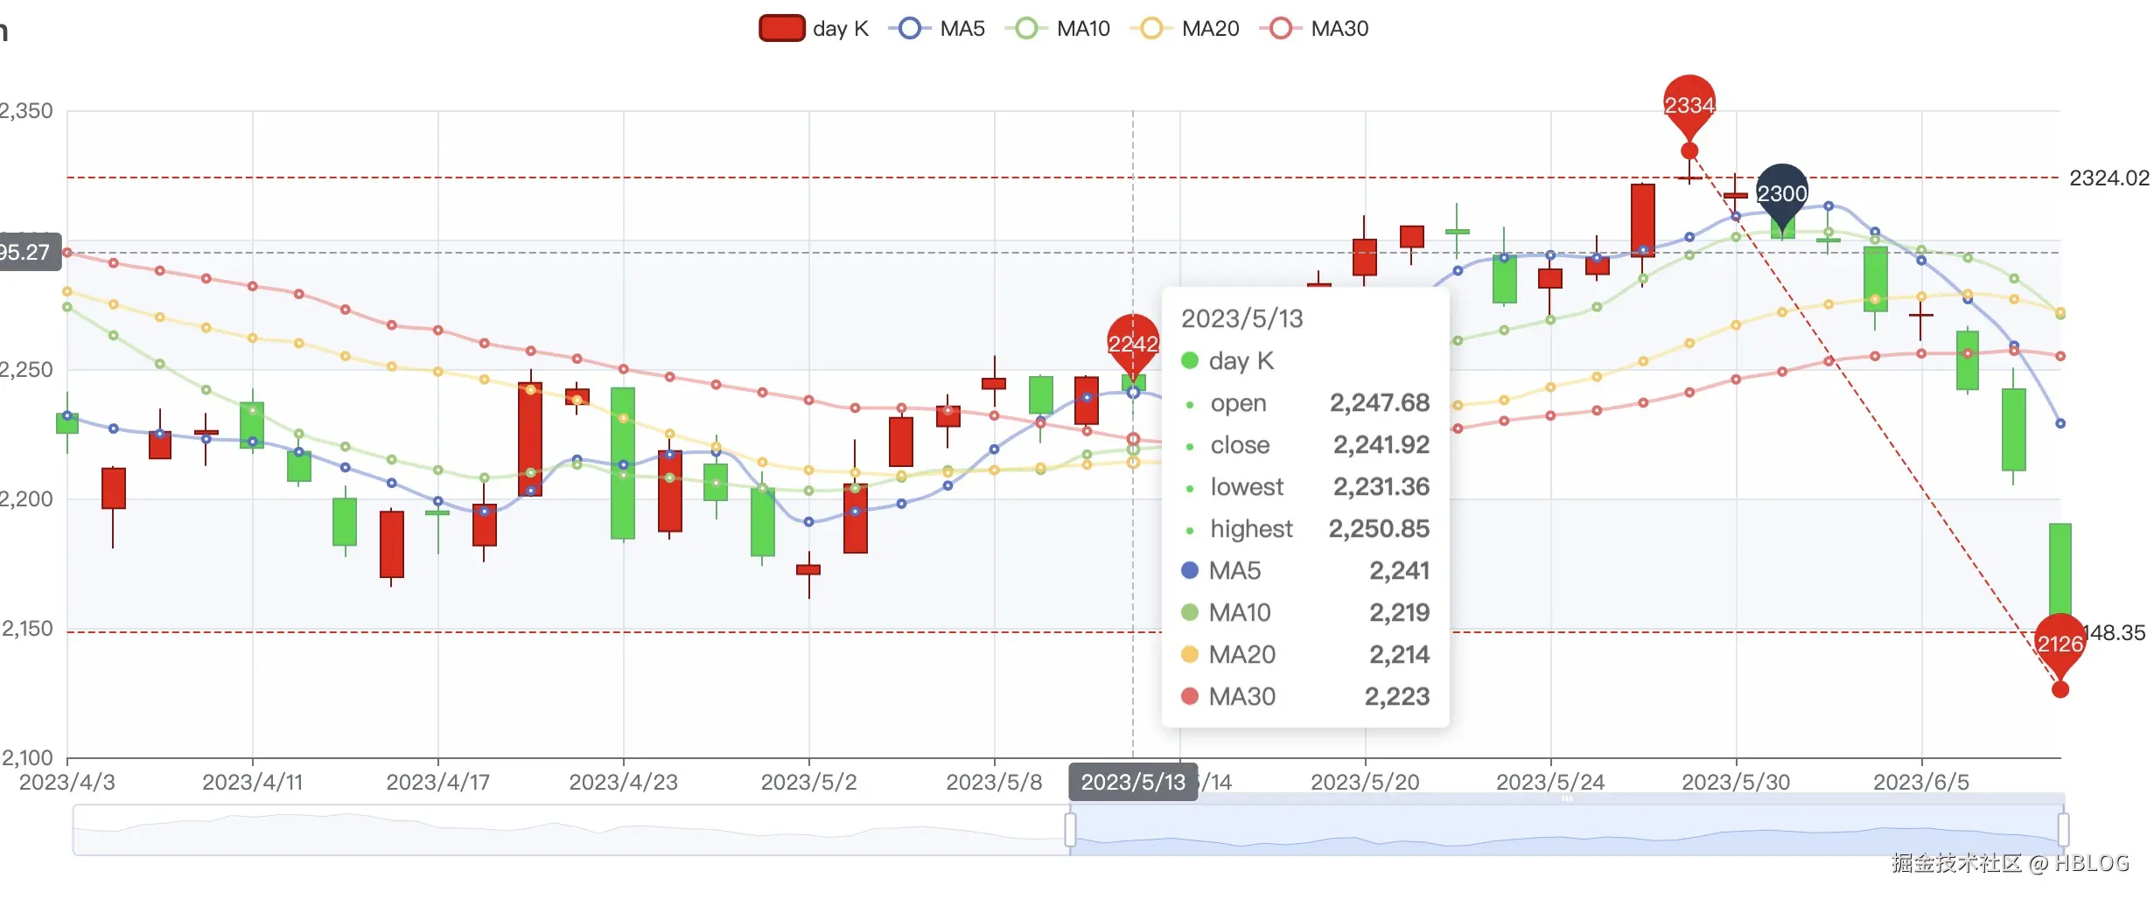Image resolution: width=2154 pixels, height=899 pixels.
Task: Click the MA20 value 2,214 in the tooltip
Action: click(x=1400, y=655)
